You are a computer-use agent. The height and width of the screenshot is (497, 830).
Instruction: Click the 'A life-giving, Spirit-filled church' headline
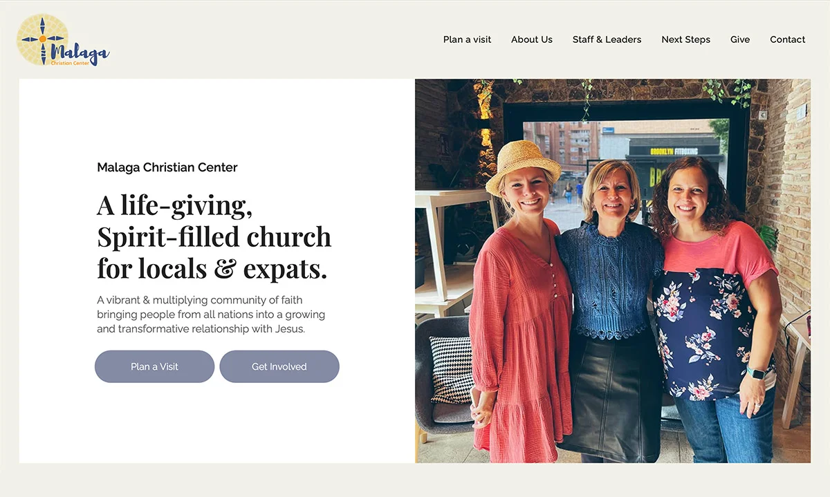[x=214, y=236]
